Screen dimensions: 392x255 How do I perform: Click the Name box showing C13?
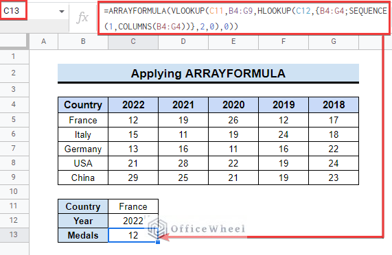pyautogui.click(x=14, y=11)
